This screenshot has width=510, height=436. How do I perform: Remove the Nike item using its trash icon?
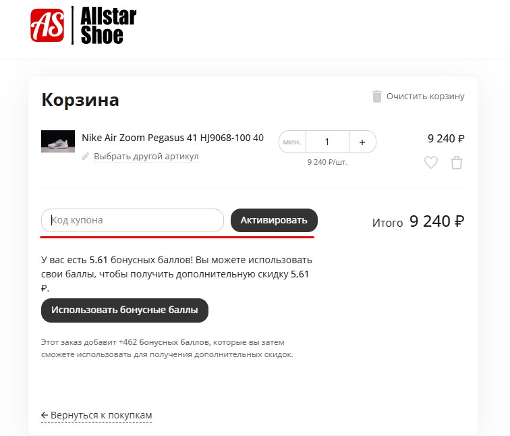point(457,163)
